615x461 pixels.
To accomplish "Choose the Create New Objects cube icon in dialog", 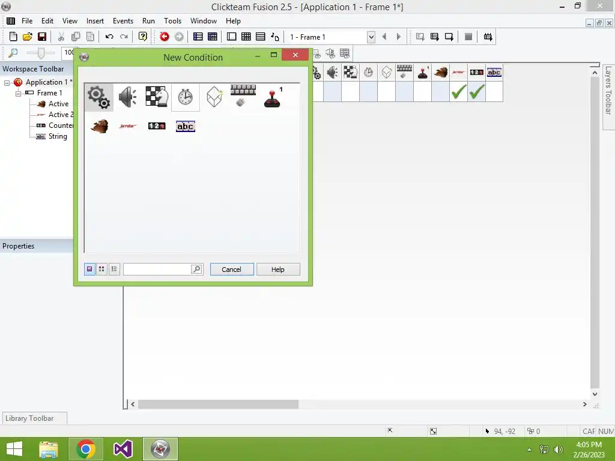I will (214, 97).
